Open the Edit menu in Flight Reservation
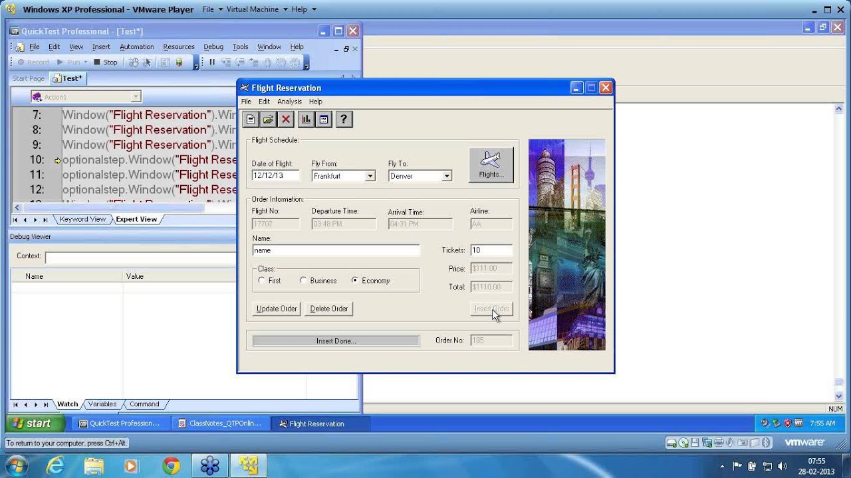 264,102
